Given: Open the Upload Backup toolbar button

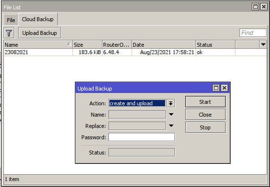Looking at the screenshot, I should tap(39, 33).
